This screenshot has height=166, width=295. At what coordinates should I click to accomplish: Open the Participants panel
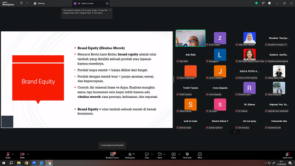tap(130, 155)
